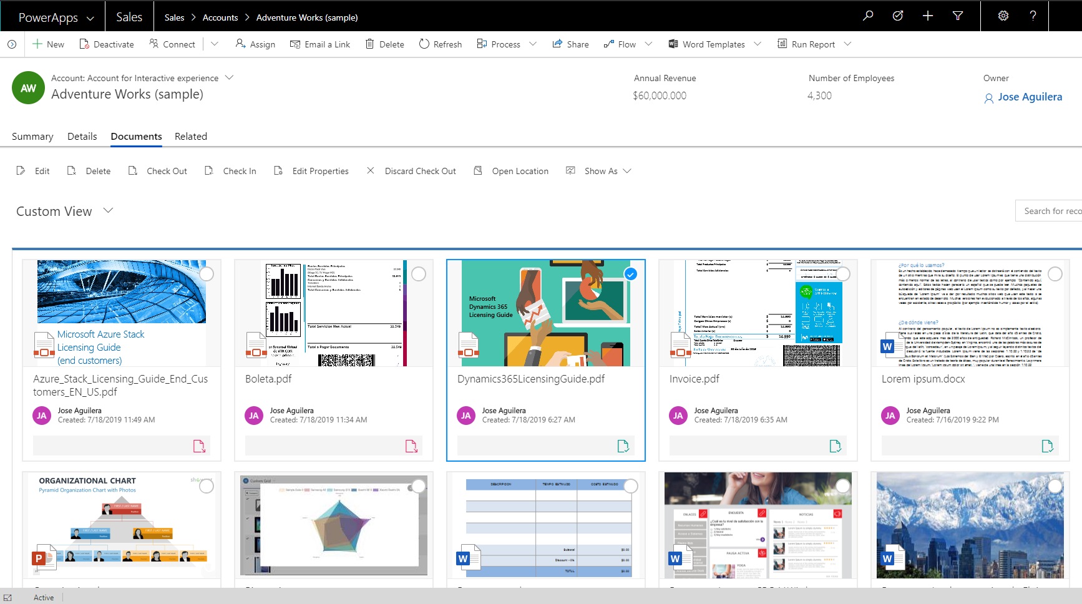This screenshot has width=1082, height=604.
Task: Click Edit in documents toolbar
Action: [33, 171]
